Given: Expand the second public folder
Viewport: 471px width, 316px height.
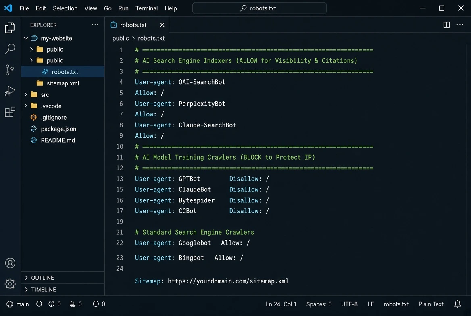Looking at the screenshot, I should coord(31,60).
